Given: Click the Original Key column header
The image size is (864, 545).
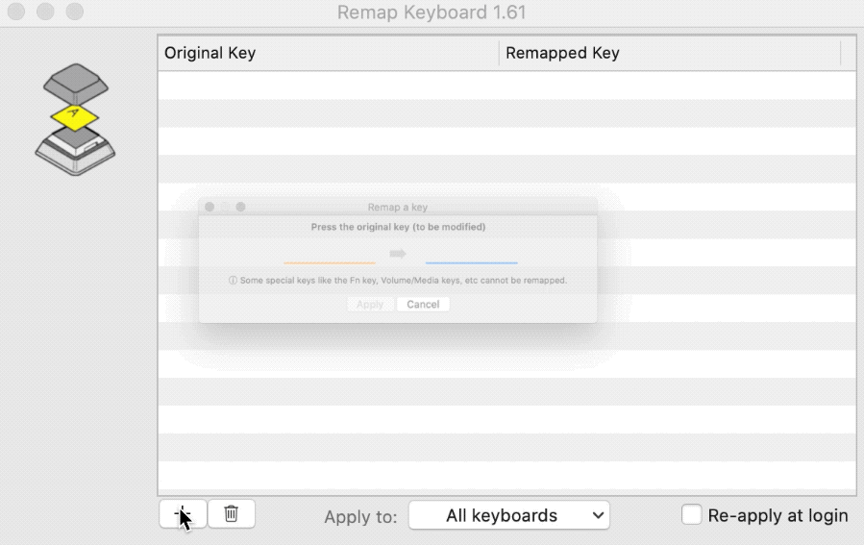Looking at the screenshot, I should coord(328,53).
